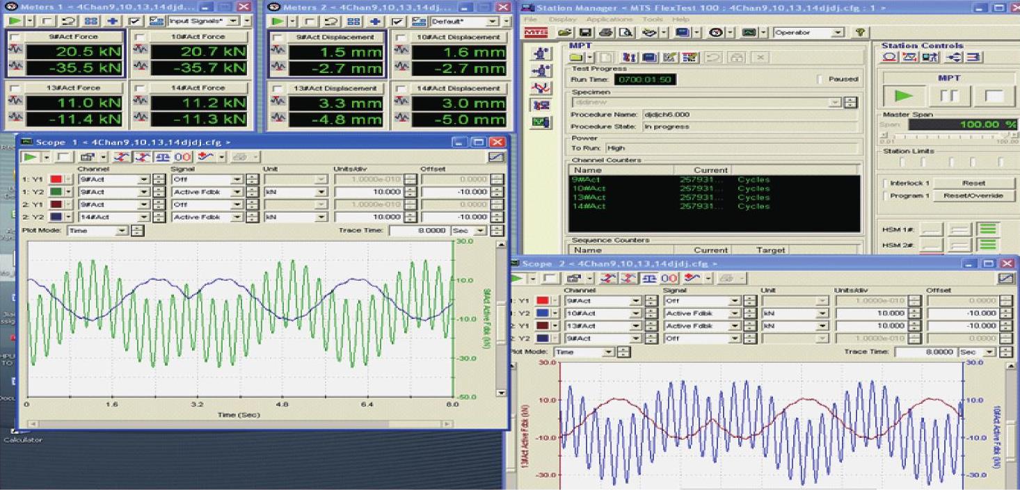Click the 00 icon in Scope 1 toolbar

[182, 158]
